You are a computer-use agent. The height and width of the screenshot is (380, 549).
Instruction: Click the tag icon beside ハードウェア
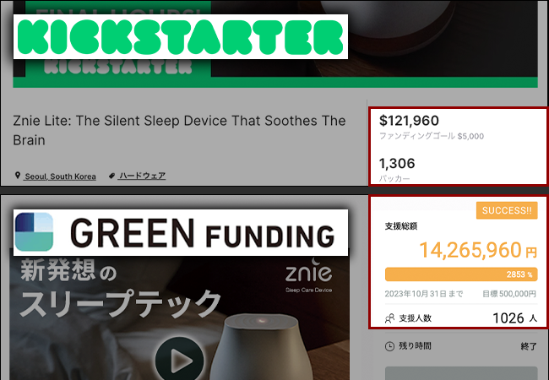[112, 176]
